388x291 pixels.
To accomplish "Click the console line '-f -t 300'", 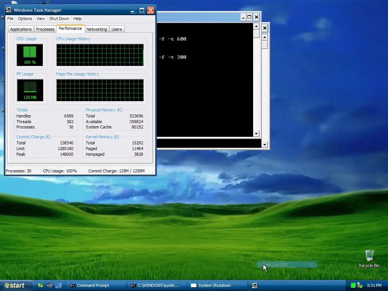I will pyautogui.click(x=172, y=57).
